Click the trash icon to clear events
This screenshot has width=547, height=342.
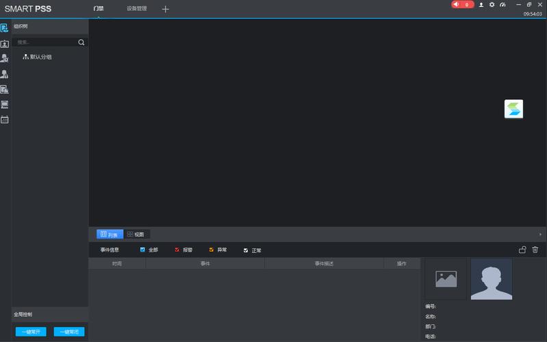click(535, 250)
